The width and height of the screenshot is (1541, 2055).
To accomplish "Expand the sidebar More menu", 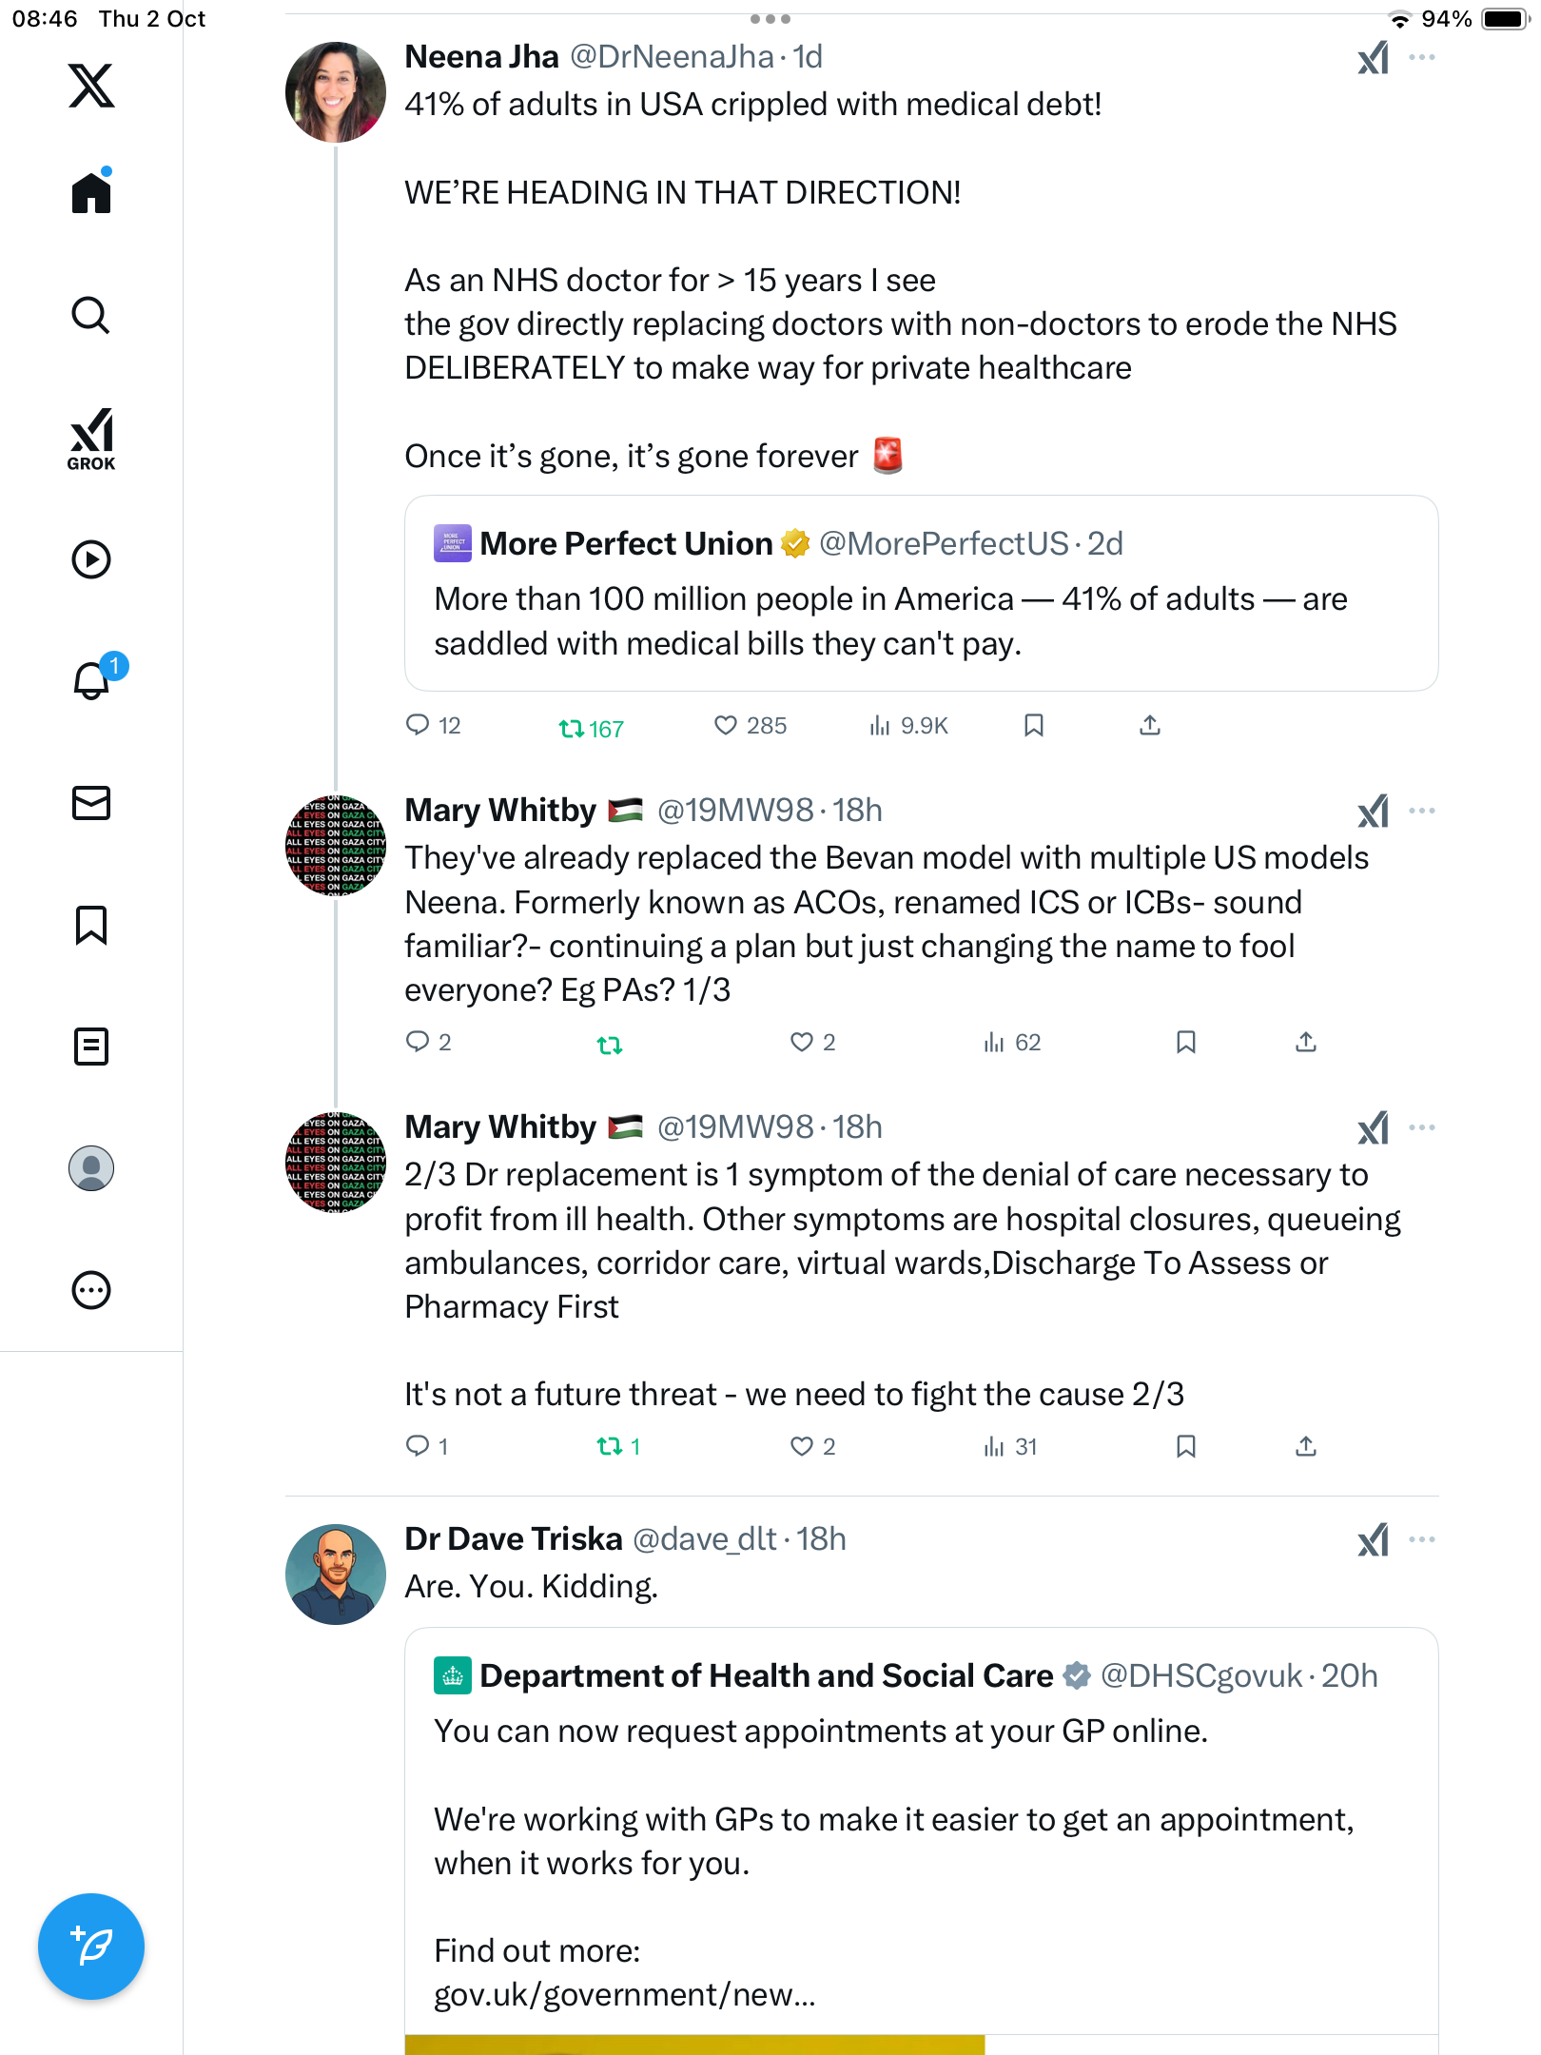I will (91, 1290).
